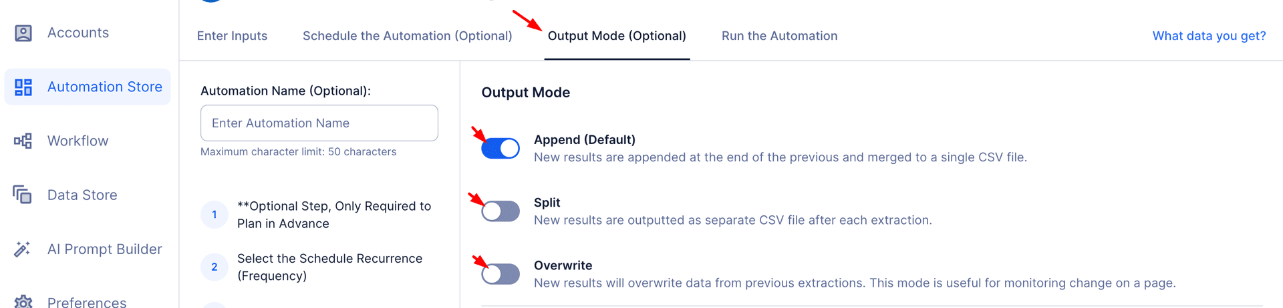Viewport: 1283px width, 308px height.
Task: Open the Automation Store icon in sidebar
Action: [23, 87]
